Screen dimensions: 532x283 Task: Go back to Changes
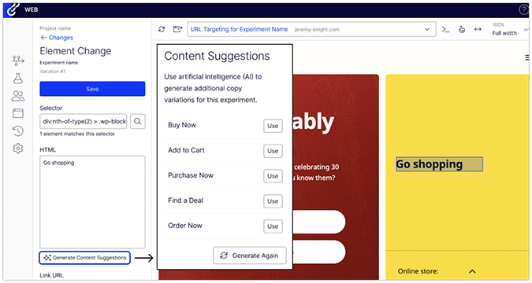(x=57, y=38)
